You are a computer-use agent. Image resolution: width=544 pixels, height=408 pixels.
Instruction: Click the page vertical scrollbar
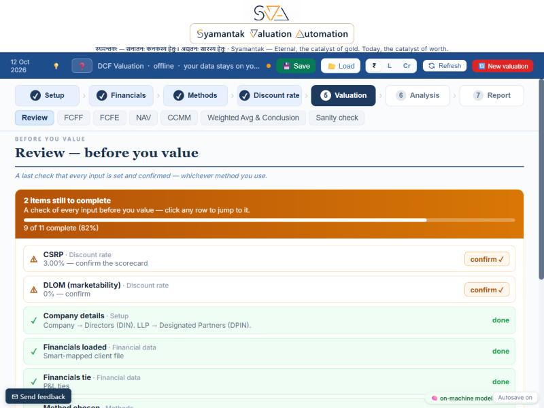click(541, 179)
